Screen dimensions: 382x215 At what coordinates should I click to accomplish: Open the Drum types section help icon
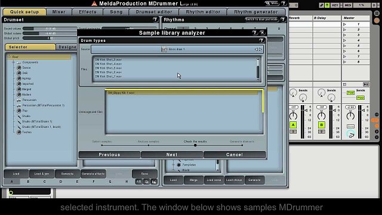point(261,41)
